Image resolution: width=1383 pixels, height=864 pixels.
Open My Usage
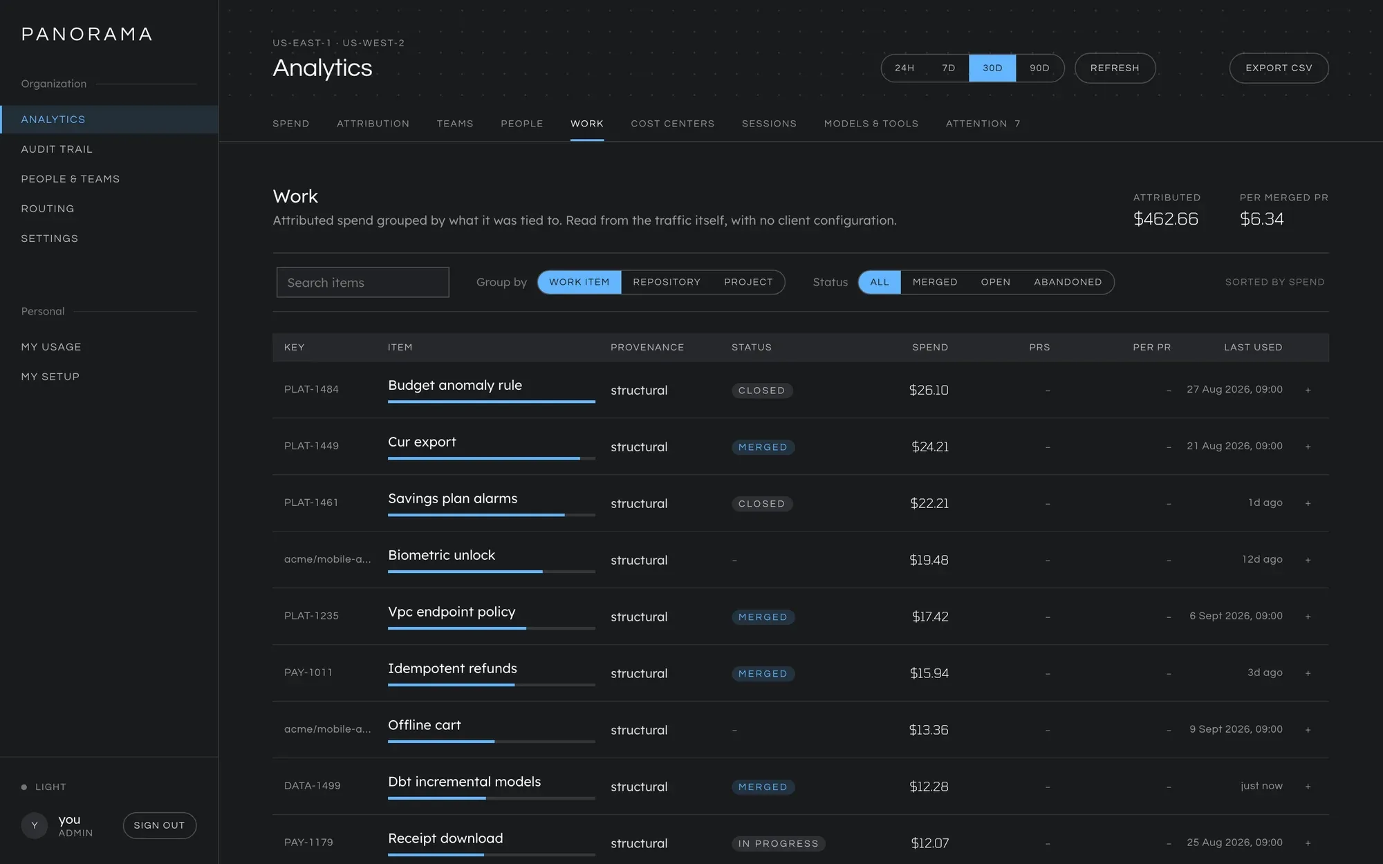(x=109, y=347)
